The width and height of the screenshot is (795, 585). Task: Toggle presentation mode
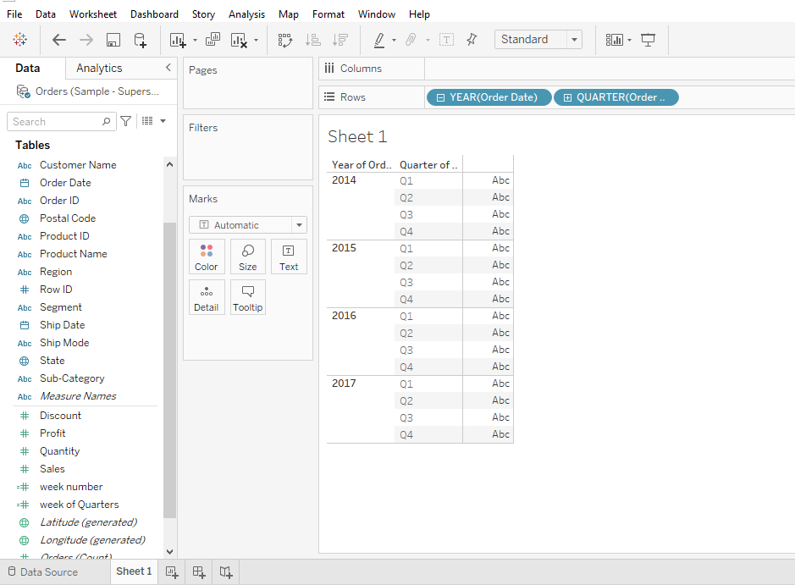(647, 39)
